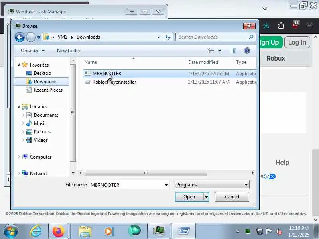Click New folder in the toolbar
The image size is (319, 239).
pyautogui.click(x=69, y=51)
